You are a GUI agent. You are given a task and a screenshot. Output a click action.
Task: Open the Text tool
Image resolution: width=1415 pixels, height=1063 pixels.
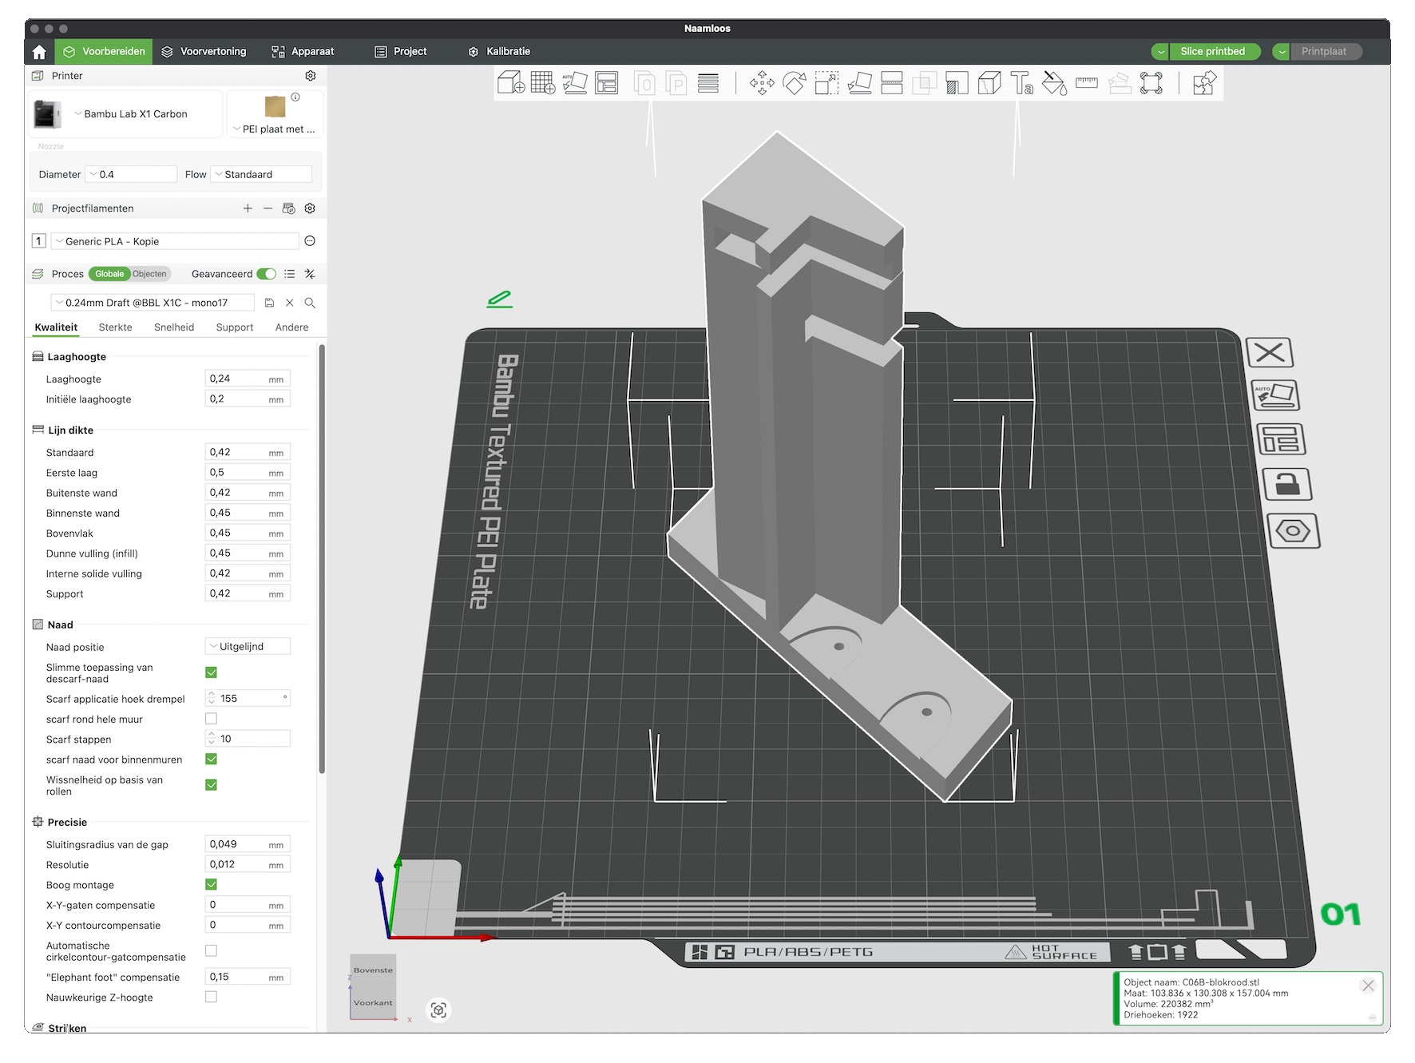point(1021,82)
